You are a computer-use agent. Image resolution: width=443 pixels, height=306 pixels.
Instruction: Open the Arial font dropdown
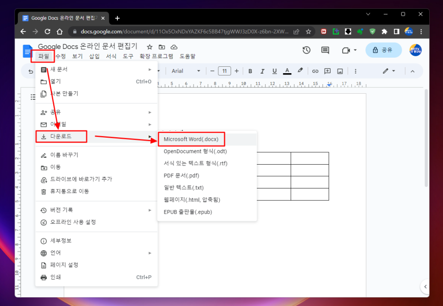point(186,71)
